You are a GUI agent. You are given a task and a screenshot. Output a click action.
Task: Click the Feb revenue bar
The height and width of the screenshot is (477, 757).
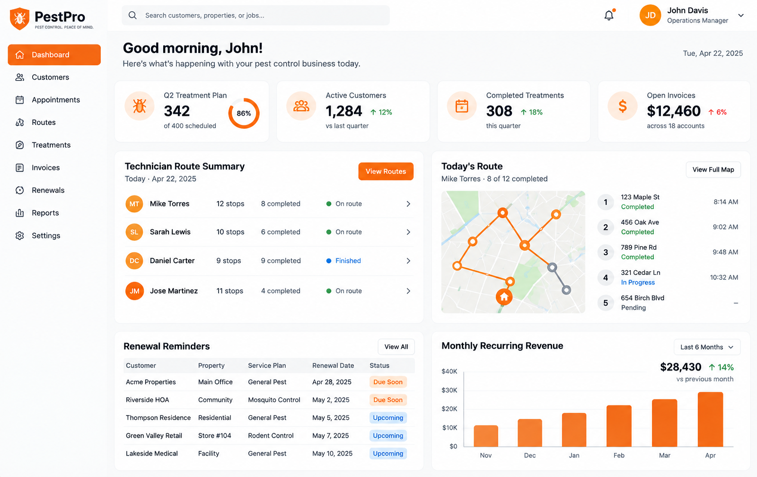point(619,426)
